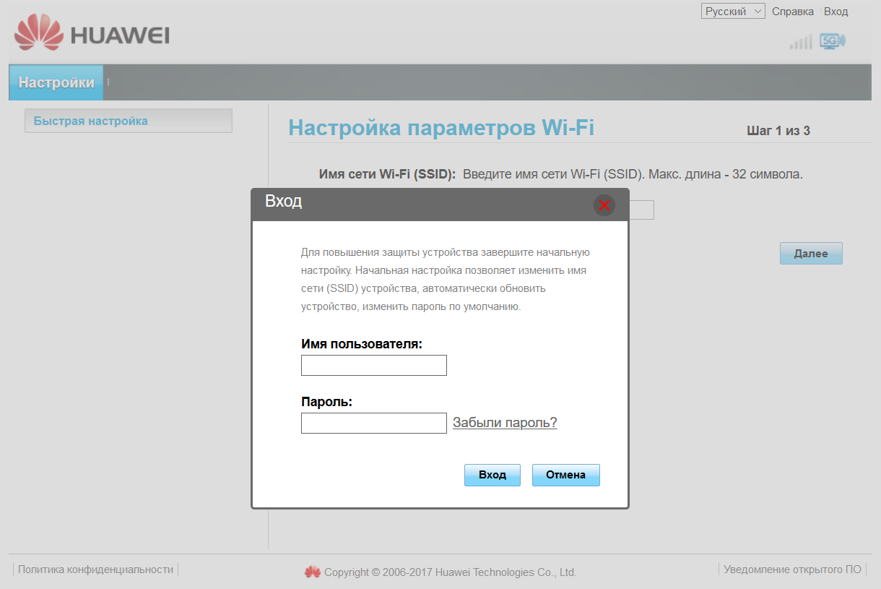Image resolution: width=881 pixels, height=589 pixels.
Task: Click the SSID field behind the dialog
Action: 641,210
